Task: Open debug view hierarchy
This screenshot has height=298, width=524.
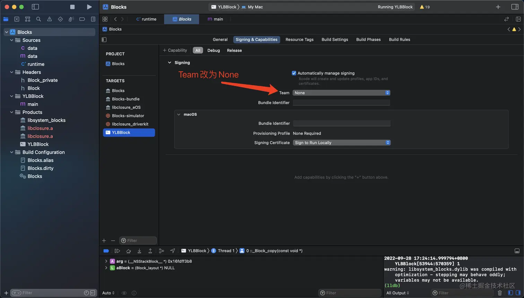Action: click(161, 251)
